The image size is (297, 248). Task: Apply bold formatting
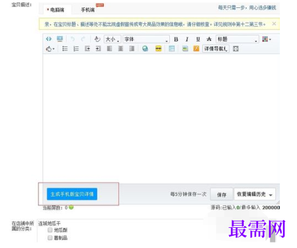pyautogui.click(x=176, y=39)
